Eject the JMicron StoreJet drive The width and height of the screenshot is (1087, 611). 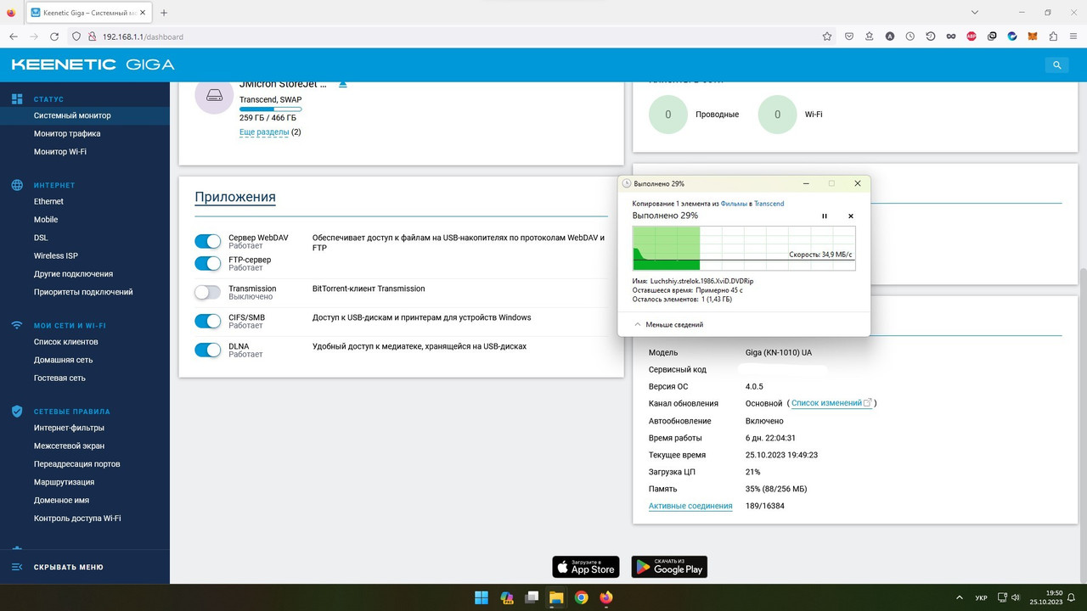pos(343,84)
